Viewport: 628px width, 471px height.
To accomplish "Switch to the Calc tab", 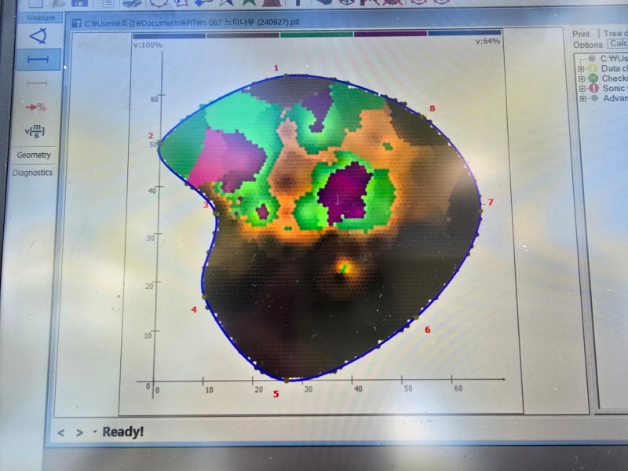I will pyautogui.click(x=618, y=43).
